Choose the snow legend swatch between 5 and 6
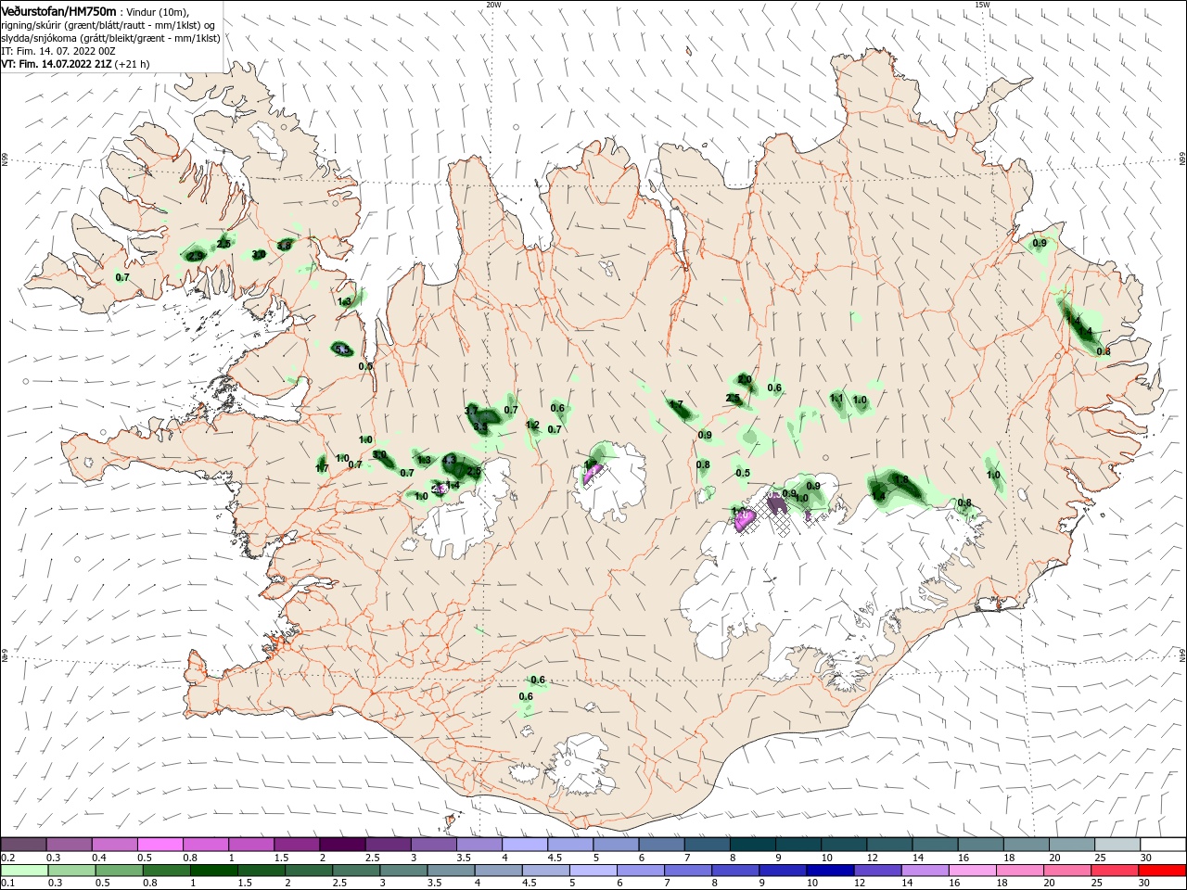Screen dimensions: 1187x890 click(x=616, y=845)
